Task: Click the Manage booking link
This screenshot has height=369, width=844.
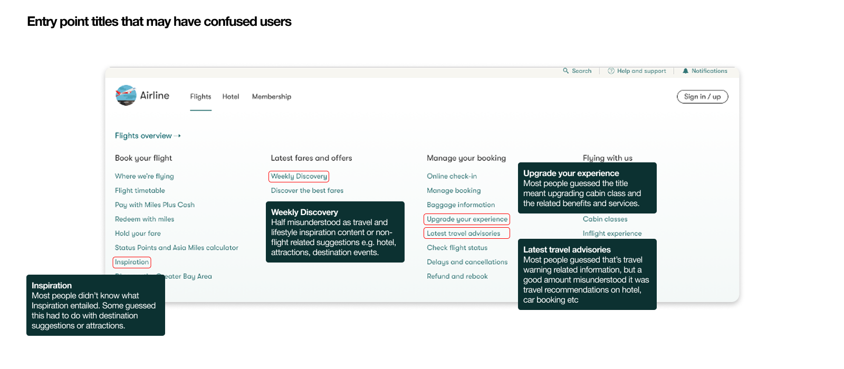Action: pyautogui.click(x=454, y=190)
